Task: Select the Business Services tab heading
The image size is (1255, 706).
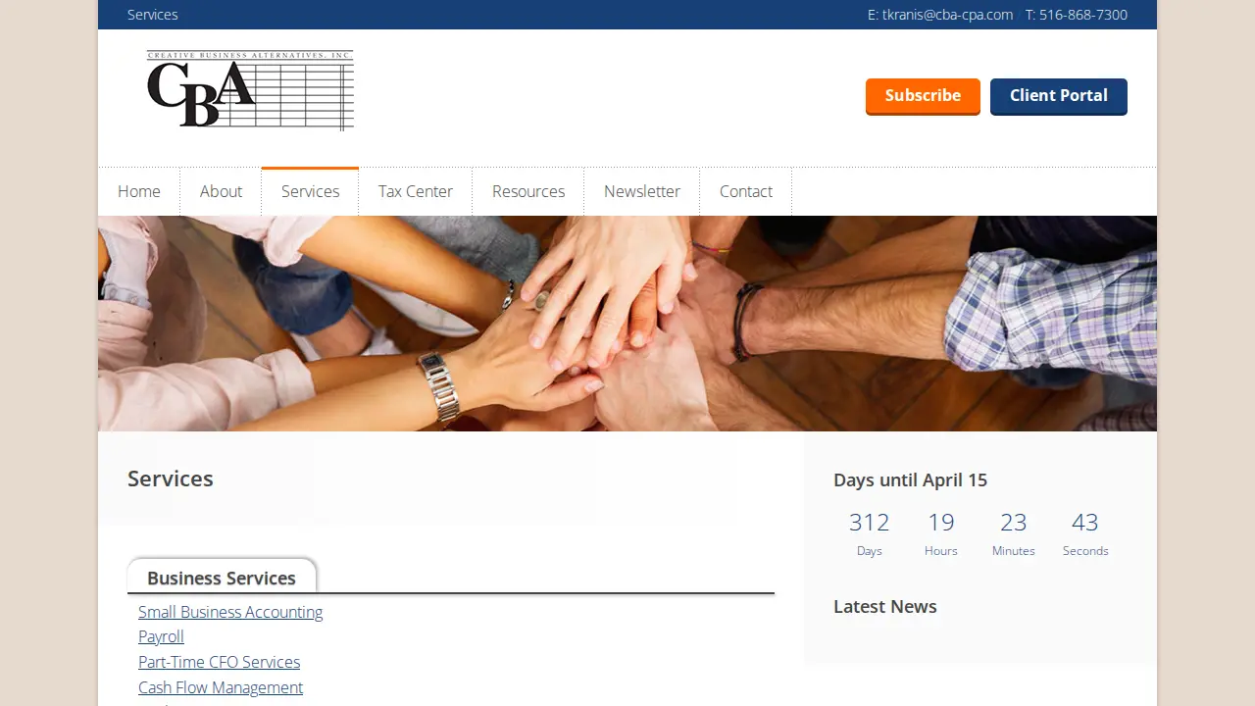Action: 222,578
